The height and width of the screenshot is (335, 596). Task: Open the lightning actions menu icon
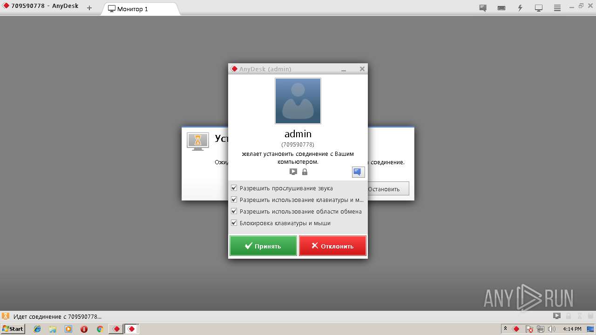coord(520,8)
